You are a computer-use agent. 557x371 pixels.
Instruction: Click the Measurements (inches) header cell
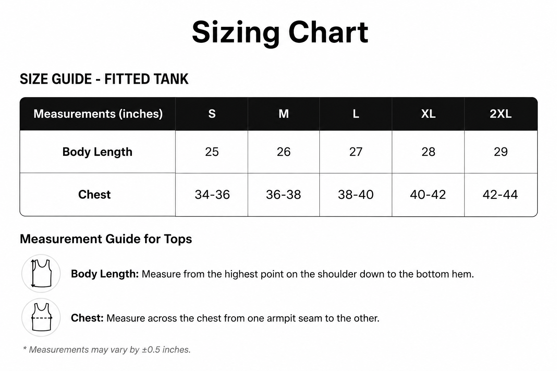(x=98, y=114)
